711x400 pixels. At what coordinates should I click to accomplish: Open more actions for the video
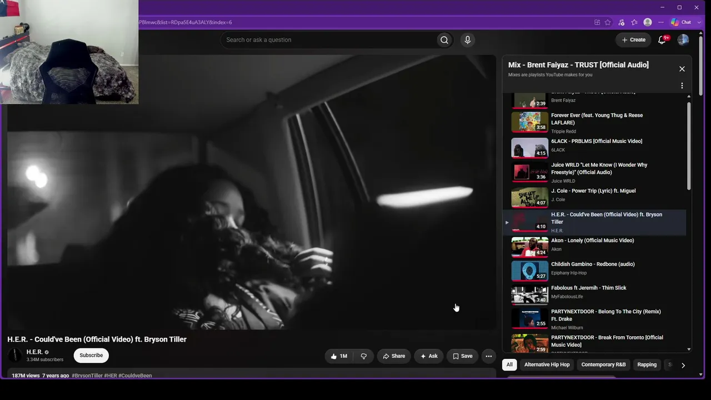click(489, 356)
